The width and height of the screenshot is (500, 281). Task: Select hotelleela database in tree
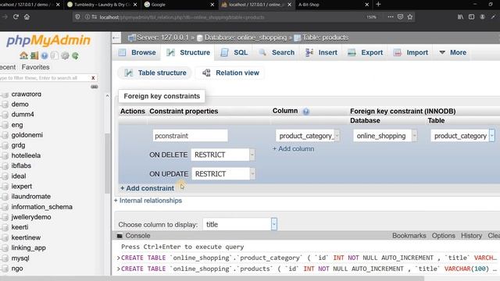coord(26,156)
